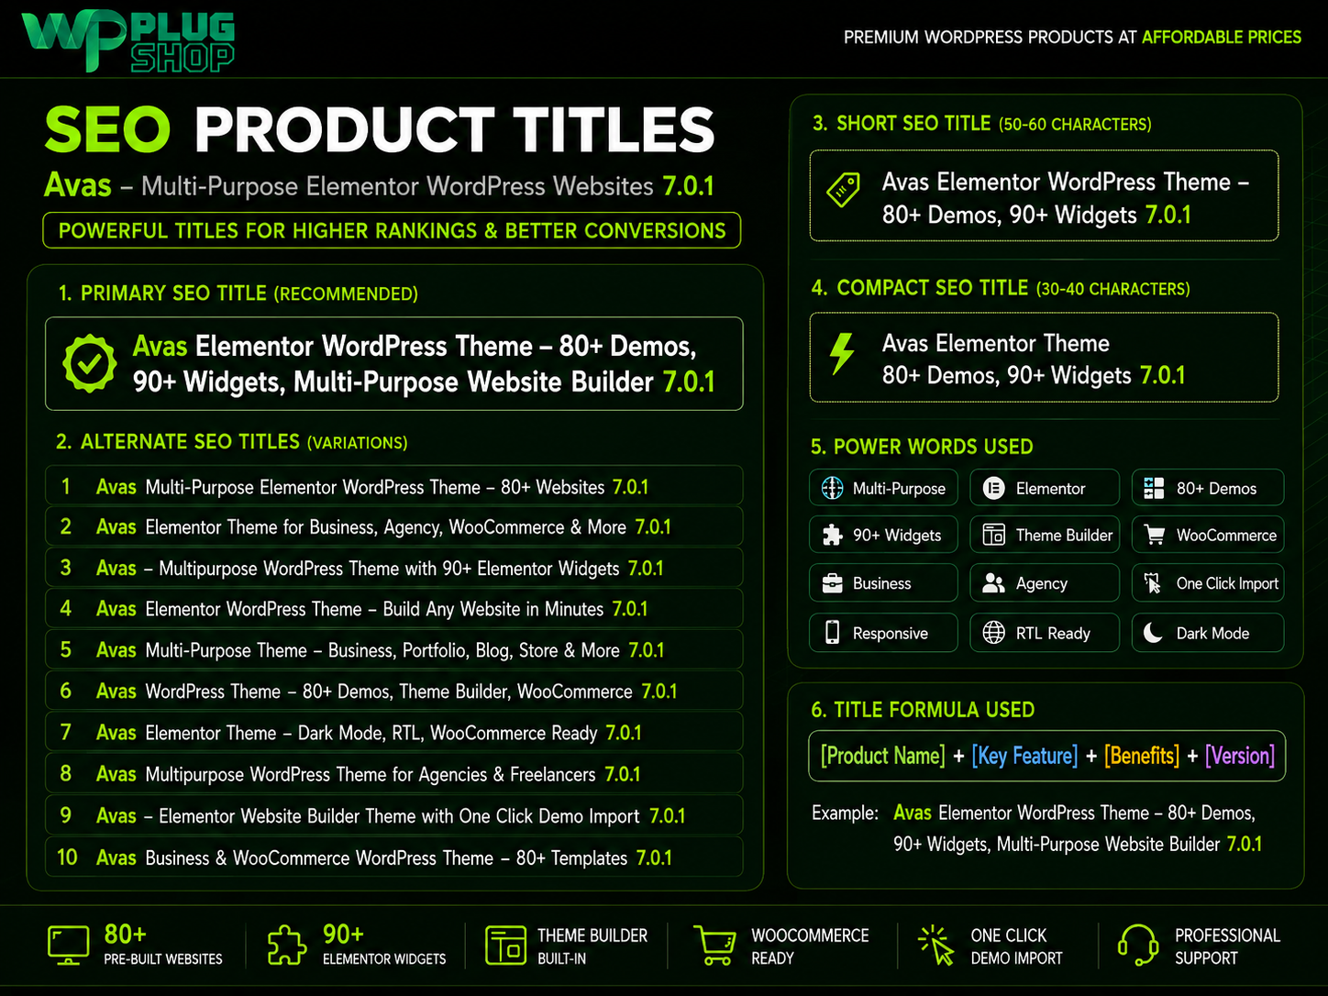Image resolution: width=1328 pixels, height=996 pixels.
Task: Select alternate title 3 '90+ Elementor Widgets'
Action: (394, 568)
